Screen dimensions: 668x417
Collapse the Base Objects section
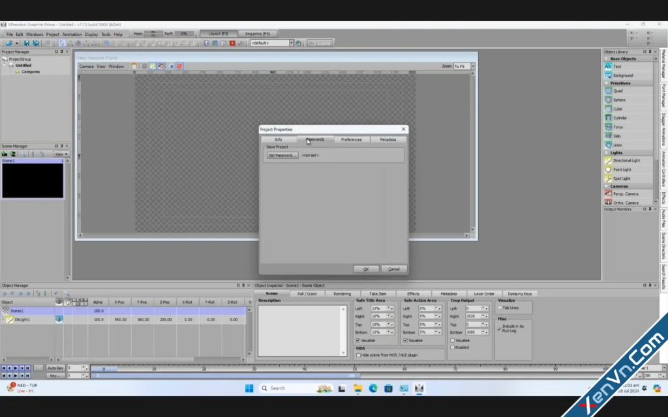coord(606,59)
